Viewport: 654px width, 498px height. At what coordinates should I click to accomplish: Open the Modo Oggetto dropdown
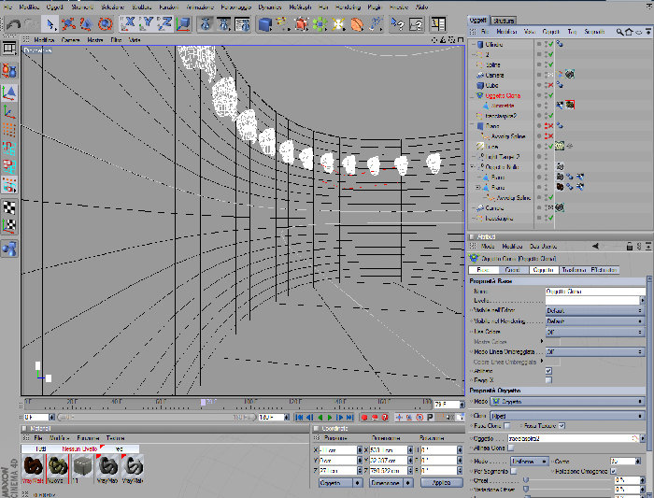click(x=567, y=401)
